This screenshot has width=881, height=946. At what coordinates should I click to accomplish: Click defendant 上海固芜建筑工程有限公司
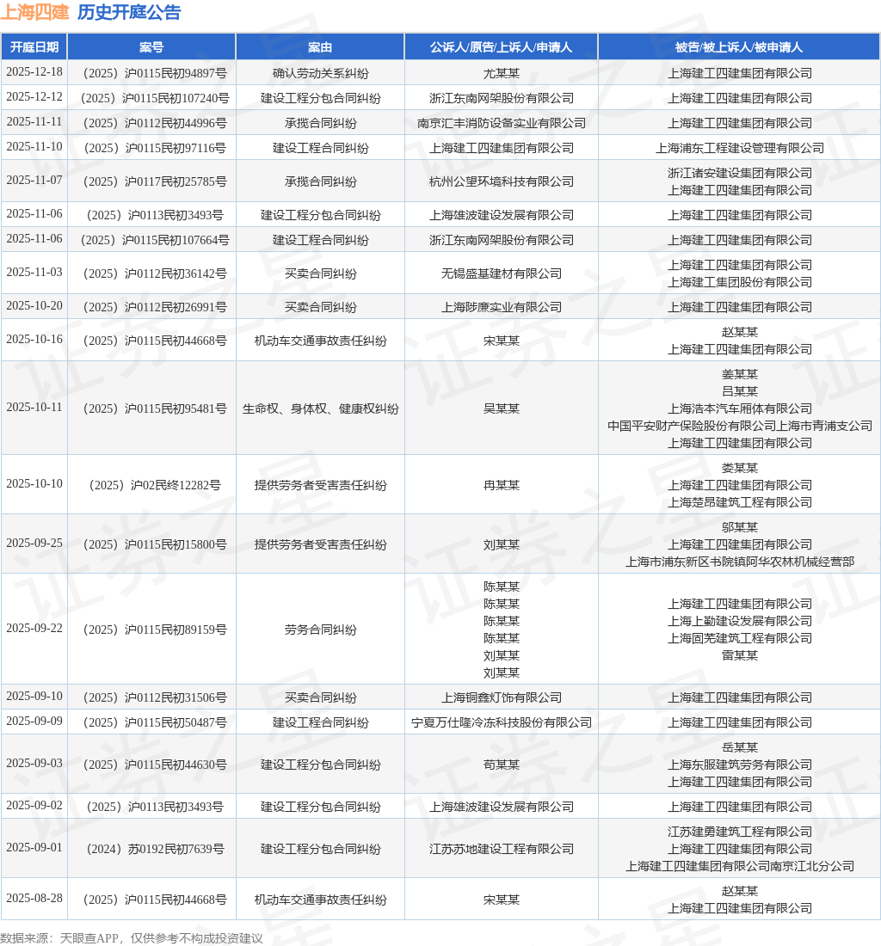pyautogui.click(x=740, y=638)
